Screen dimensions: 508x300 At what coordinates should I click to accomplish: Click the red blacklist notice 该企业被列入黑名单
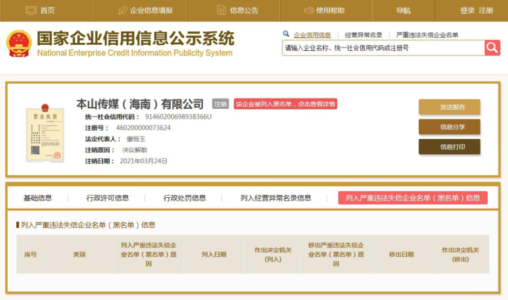click(285, 104)
